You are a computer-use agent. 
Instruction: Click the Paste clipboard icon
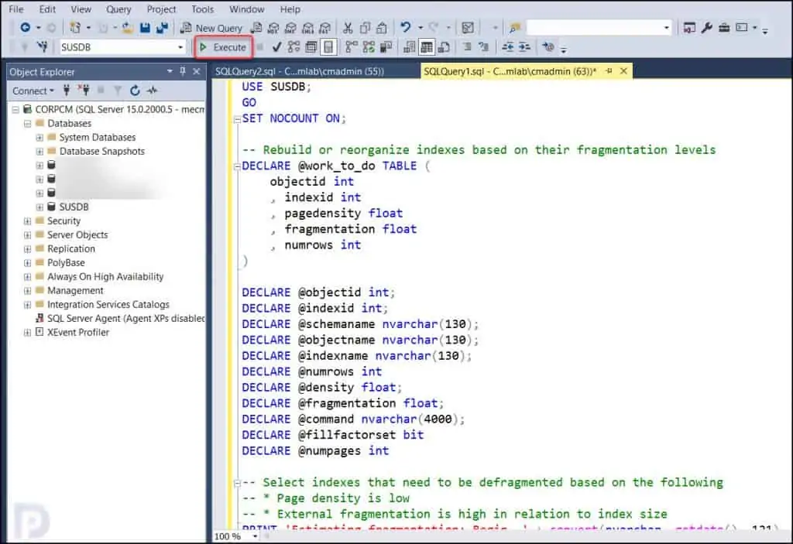382,28
